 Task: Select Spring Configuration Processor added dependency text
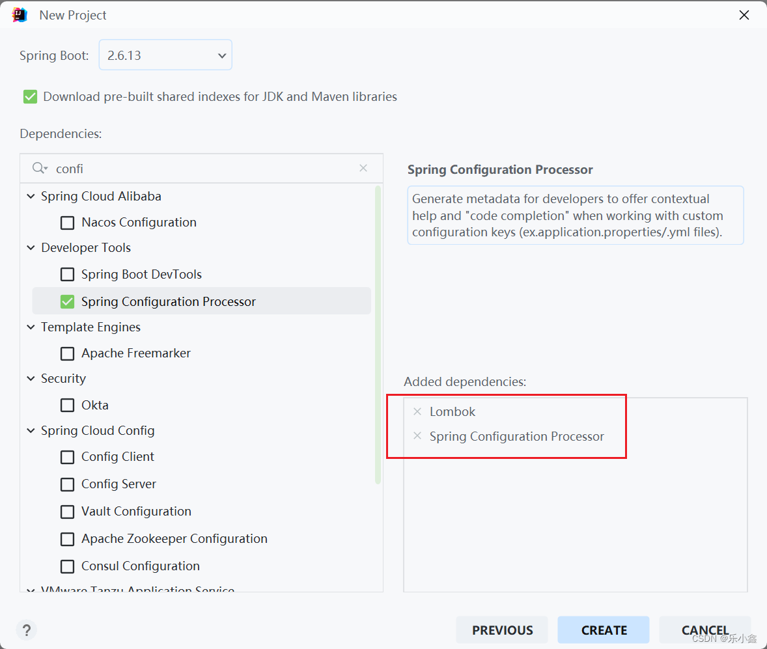point(516,436)
